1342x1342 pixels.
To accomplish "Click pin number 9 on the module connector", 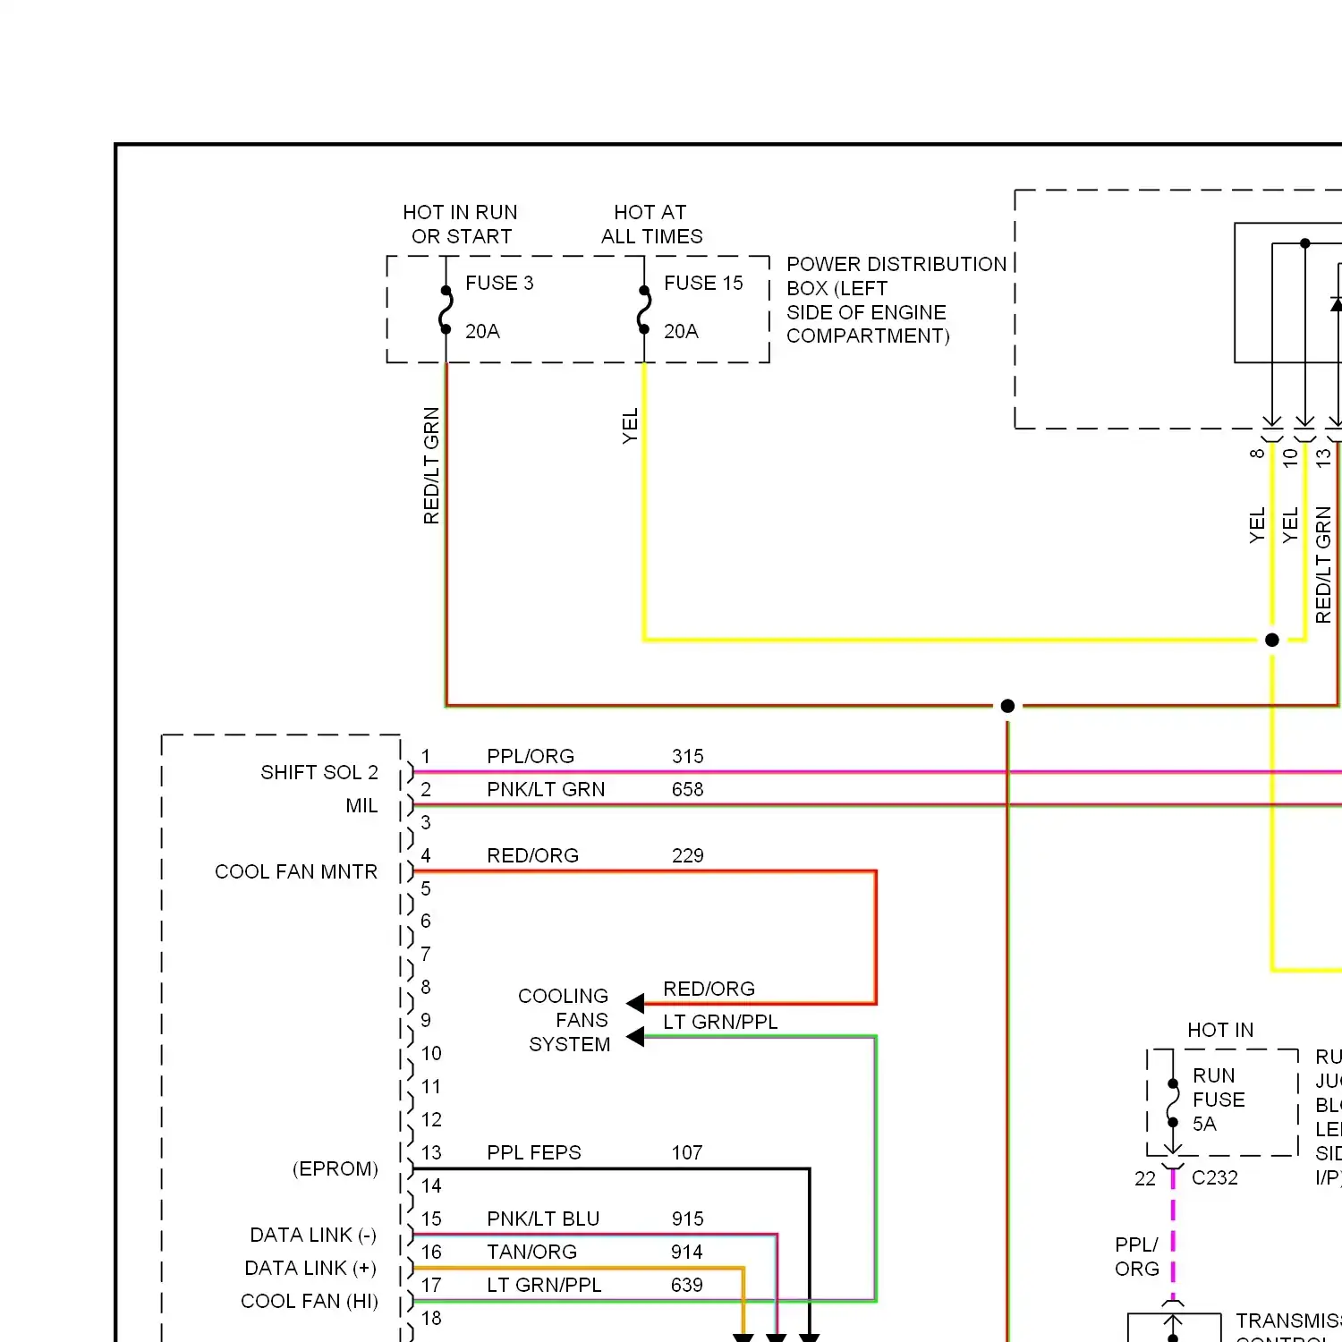I will click(x=426, y=1021).
